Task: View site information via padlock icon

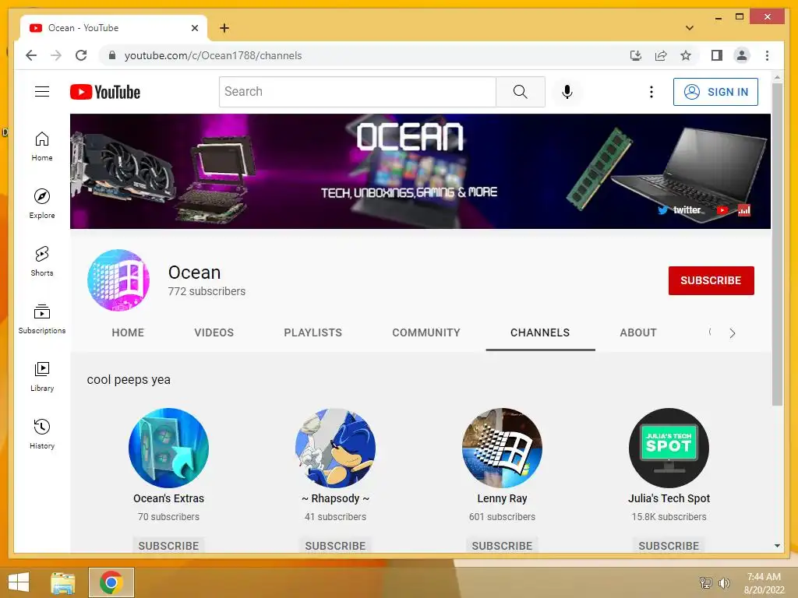Action: pos(112,55)
